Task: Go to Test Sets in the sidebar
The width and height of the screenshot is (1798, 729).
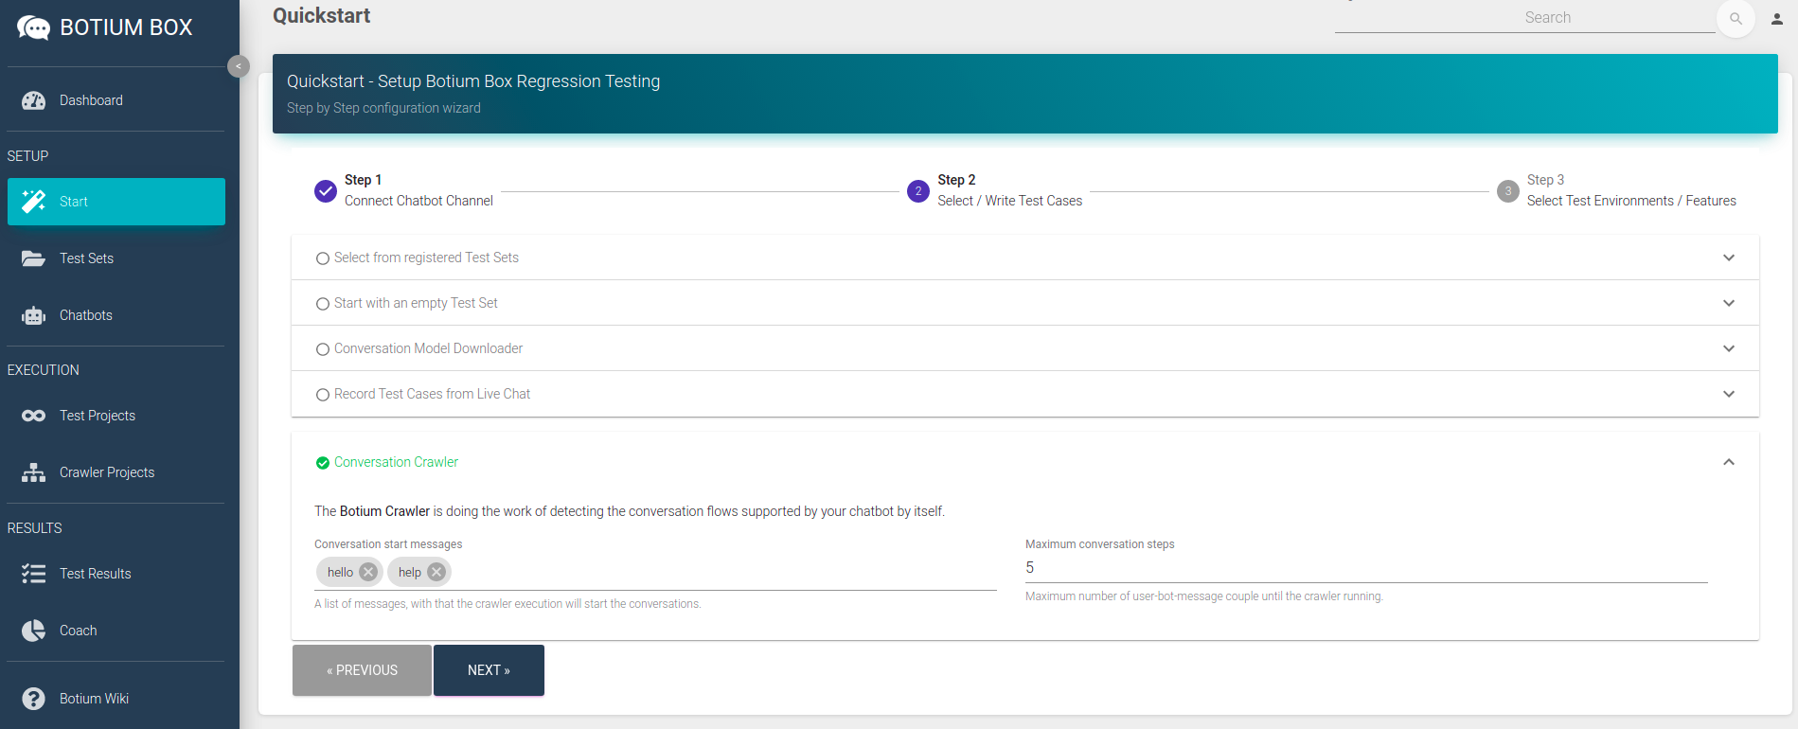Action: (x=116, y=258)
